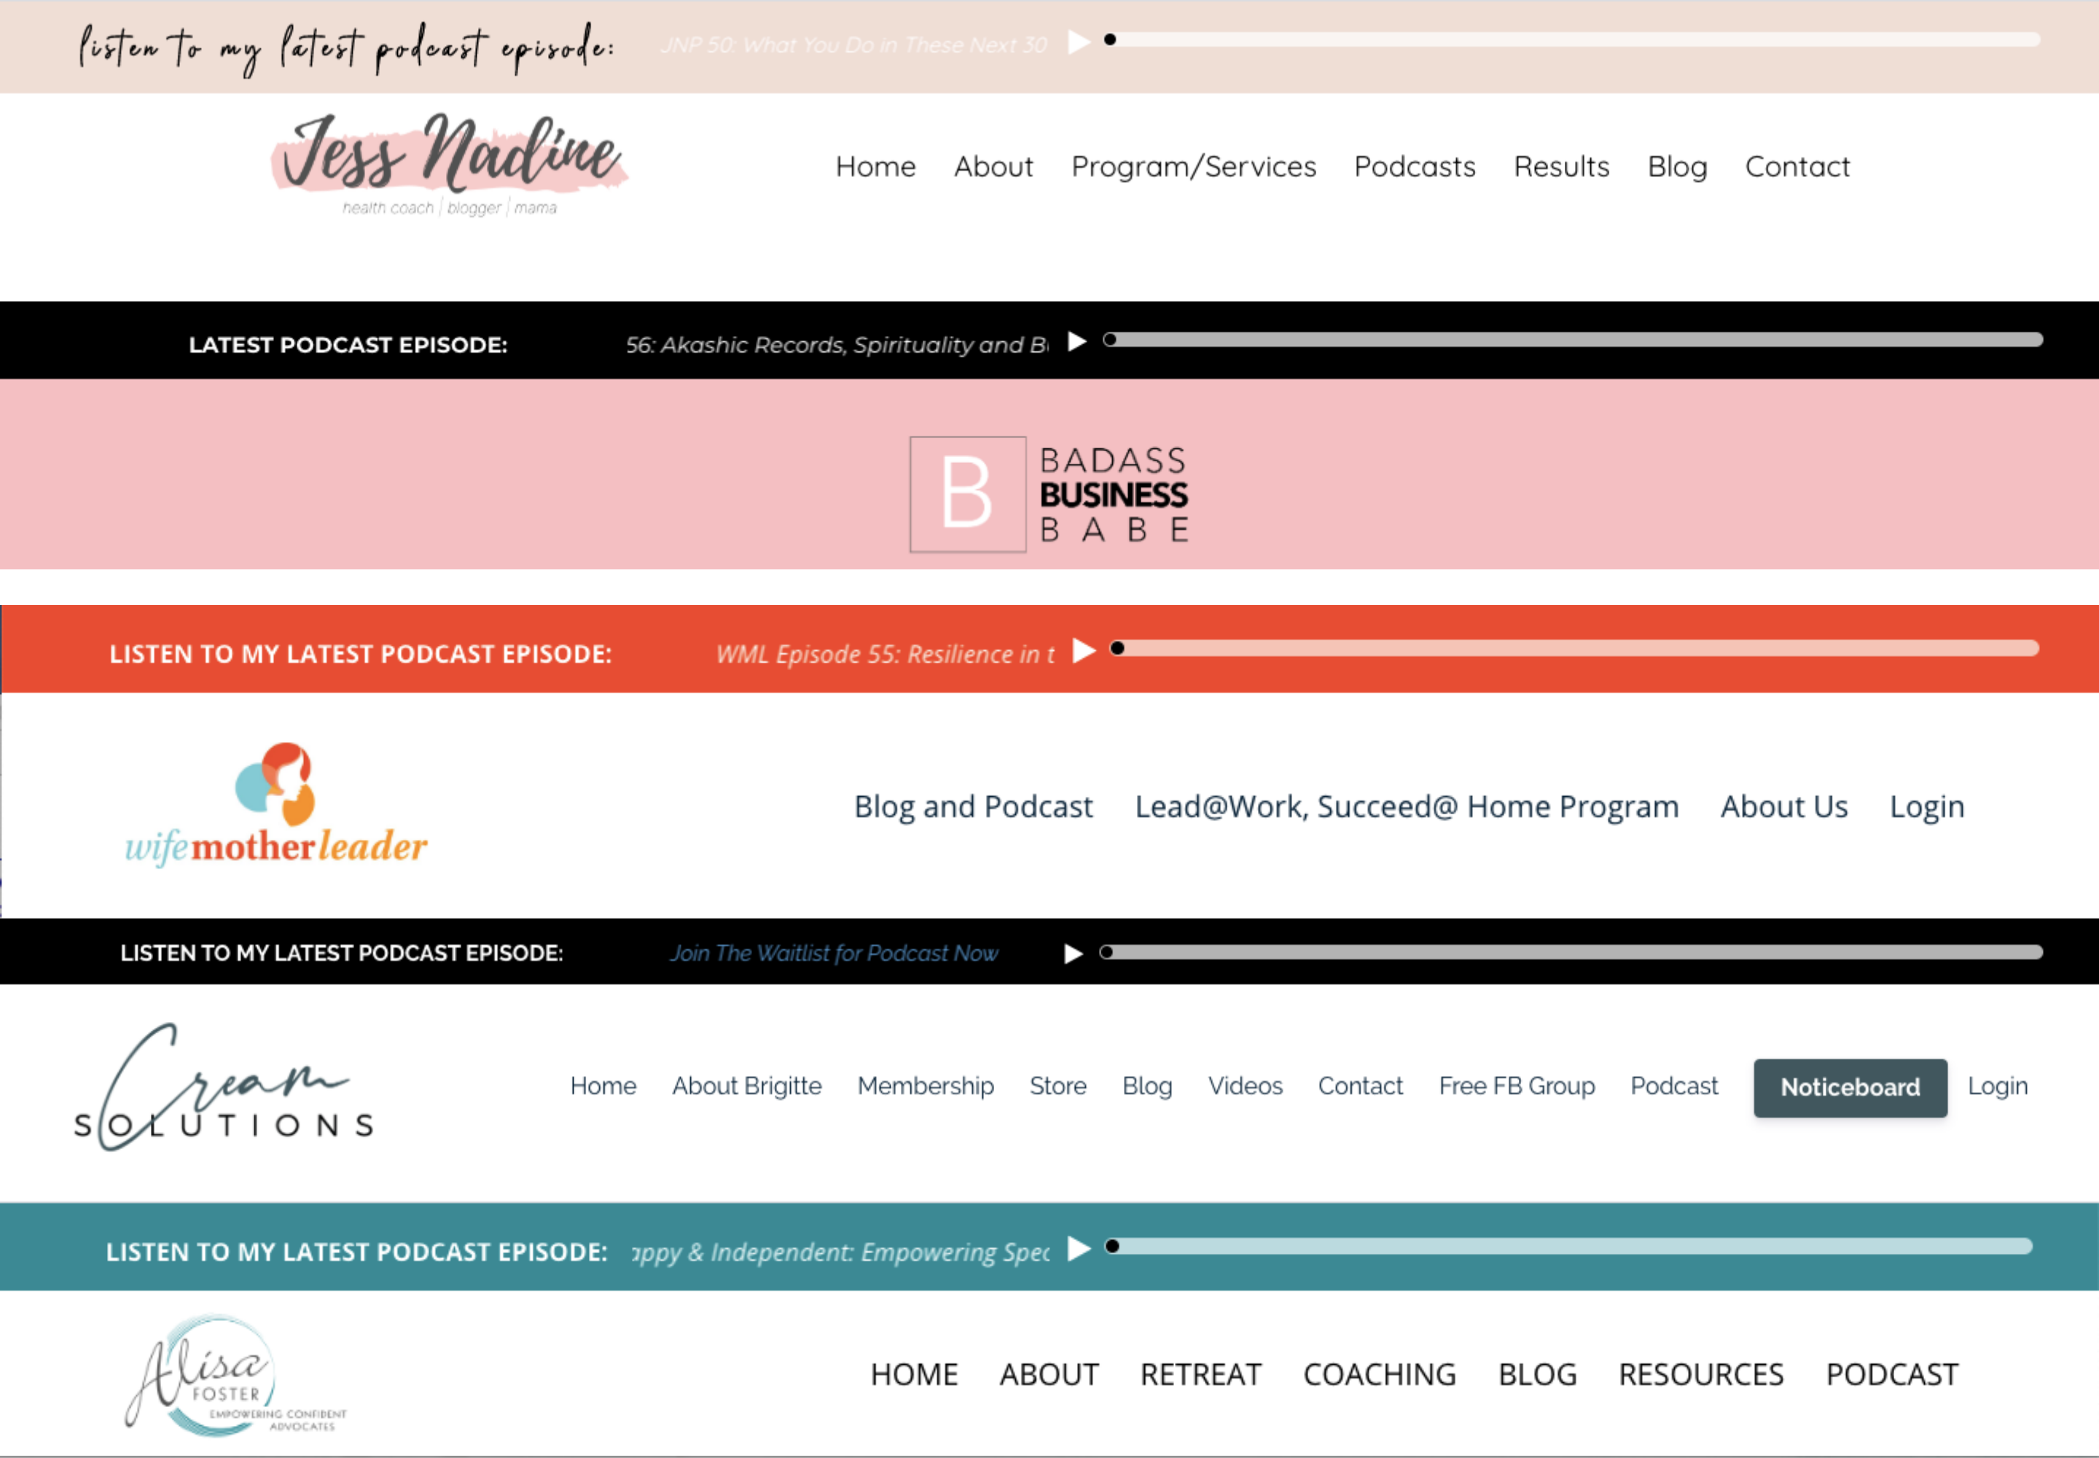Viewport: 2099px width, 1458px height.
Task: Click the JNP 50 episode title
Action: [x=853, y=44]
